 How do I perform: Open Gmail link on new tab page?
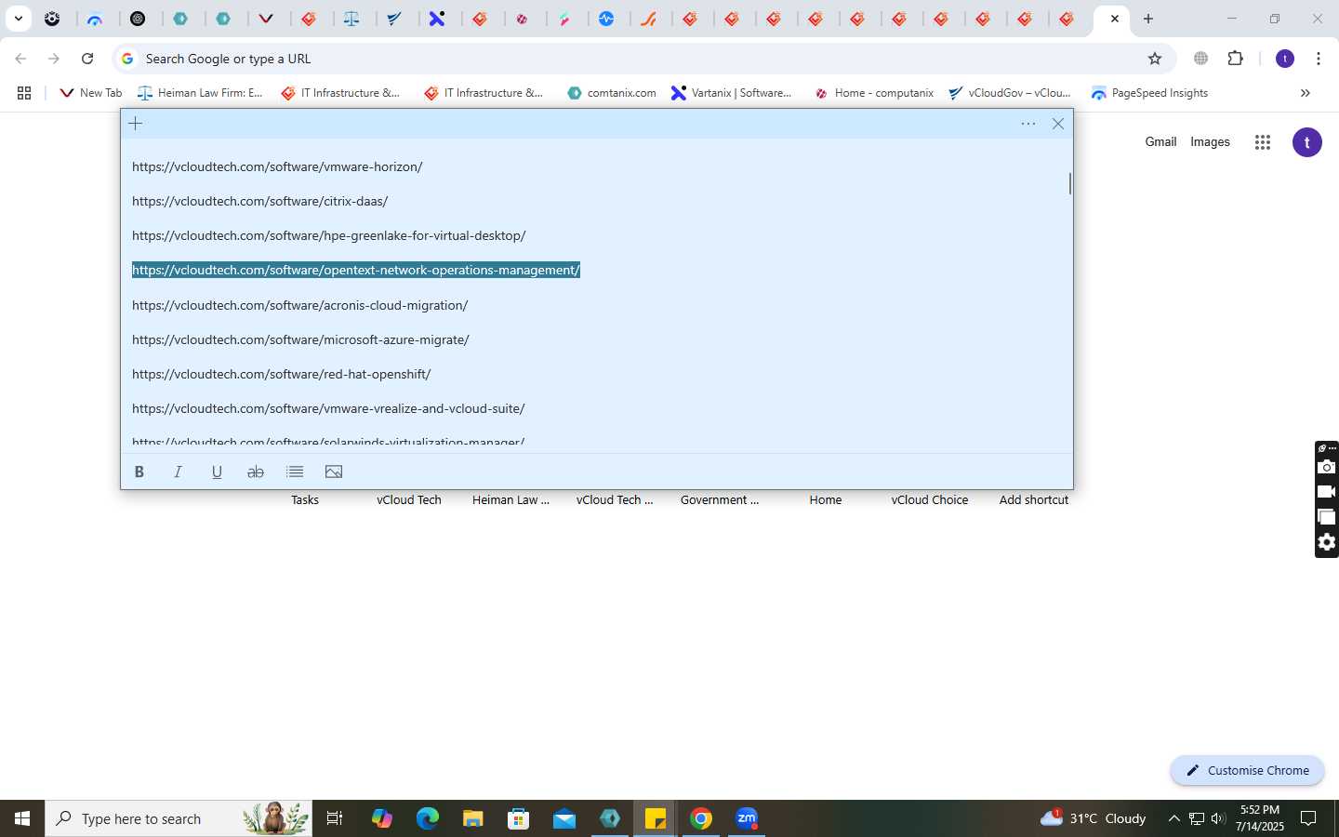click(1160, 142)
